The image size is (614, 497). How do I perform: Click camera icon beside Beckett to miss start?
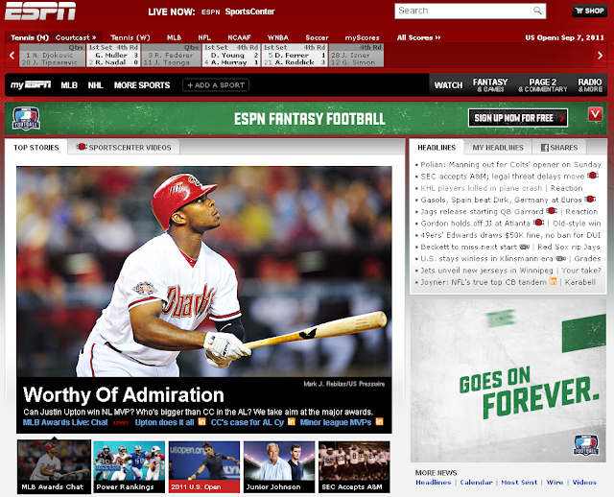point(525,247)
